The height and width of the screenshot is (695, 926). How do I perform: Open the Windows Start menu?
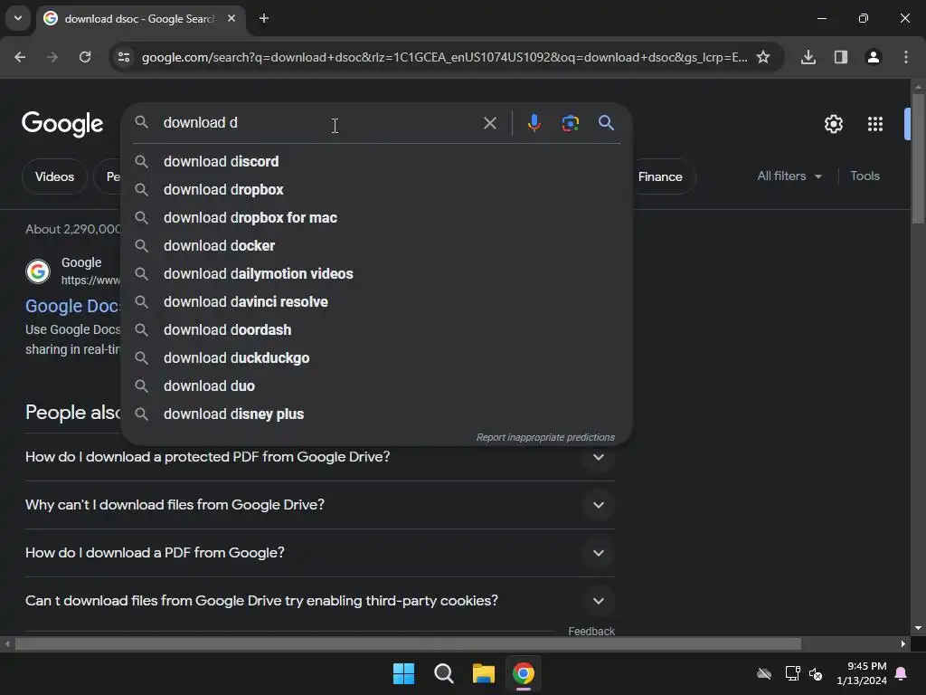pyautogui.click(x=404, y=673)
